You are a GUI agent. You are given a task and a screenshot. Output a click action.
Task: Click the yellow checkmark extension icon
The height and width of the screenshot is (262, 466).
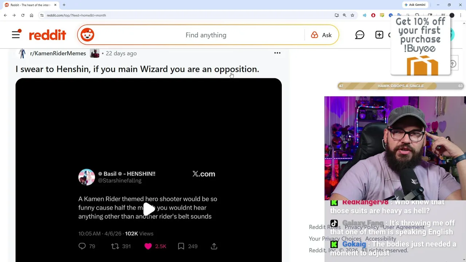pyautogui.click(x=382, y=15)
